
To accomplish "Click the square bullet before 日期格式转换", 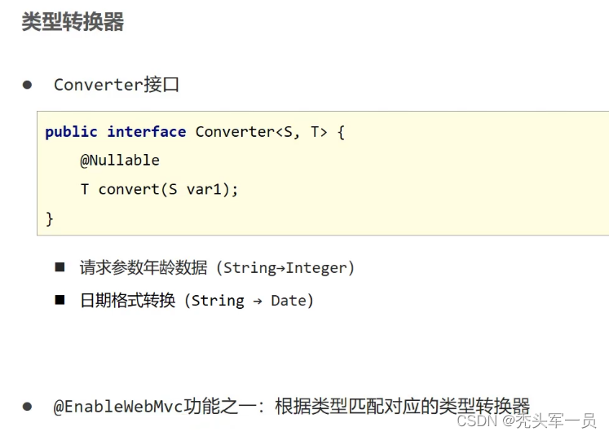I will pos(60,300).
